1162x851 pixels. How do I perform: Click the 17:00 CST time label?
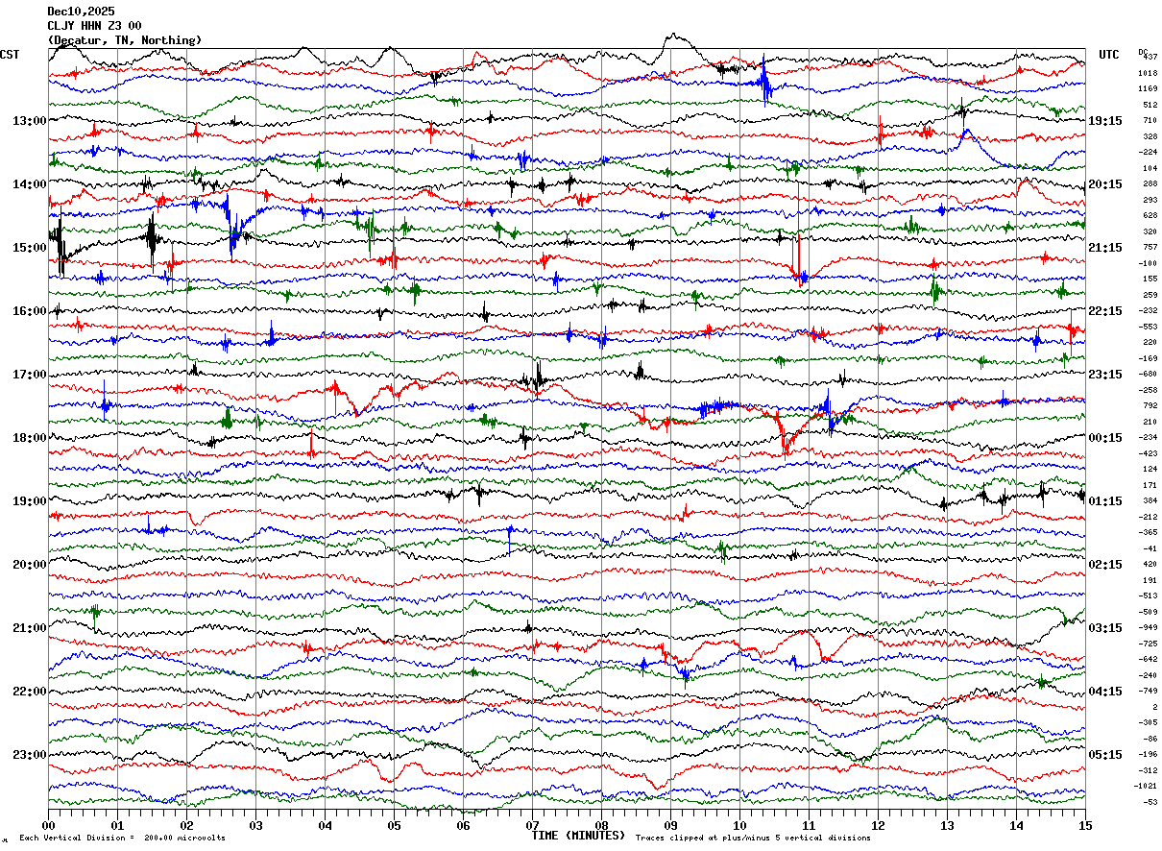(30, 375)
